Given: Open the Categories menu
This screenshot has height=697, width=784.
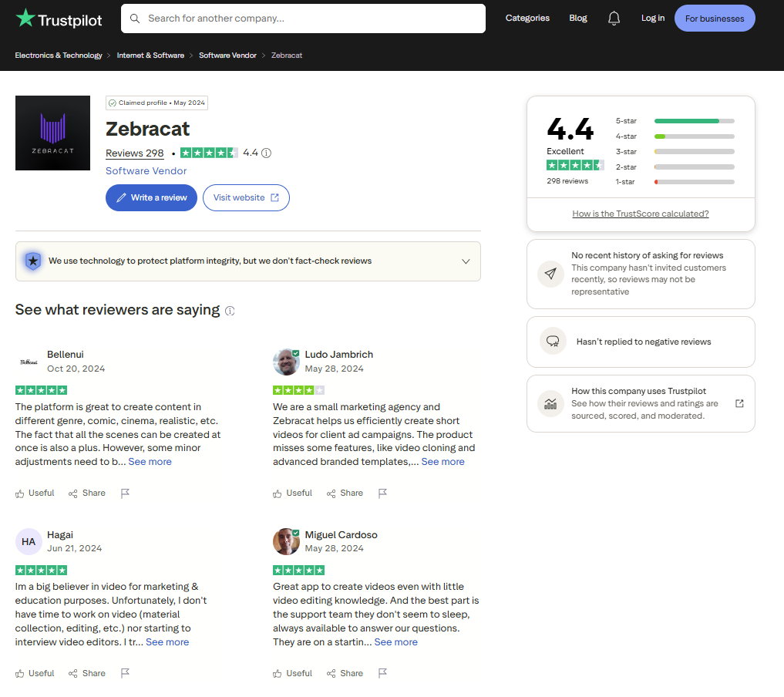Looking at the screenshot, I should click(527, 18).
